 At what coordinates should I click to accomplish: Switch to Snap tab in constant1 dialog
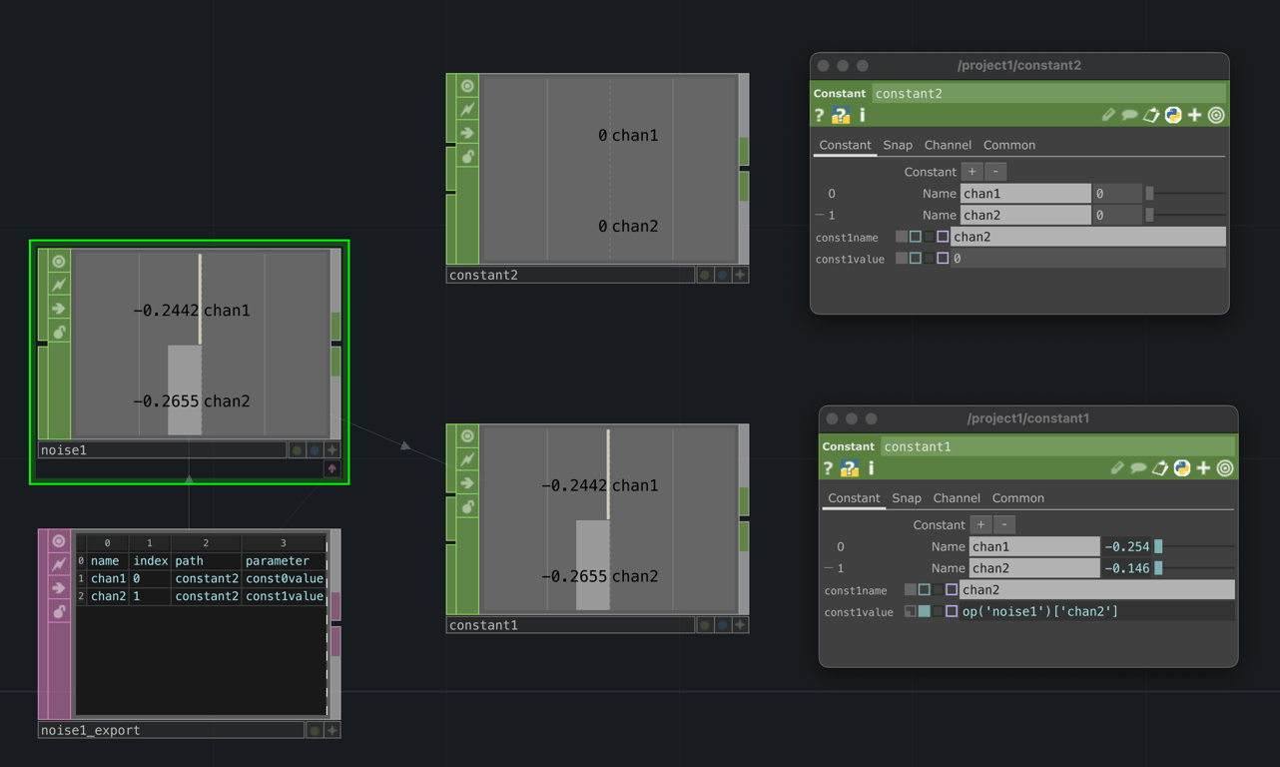pyautogui.click(x=907, y=498)
